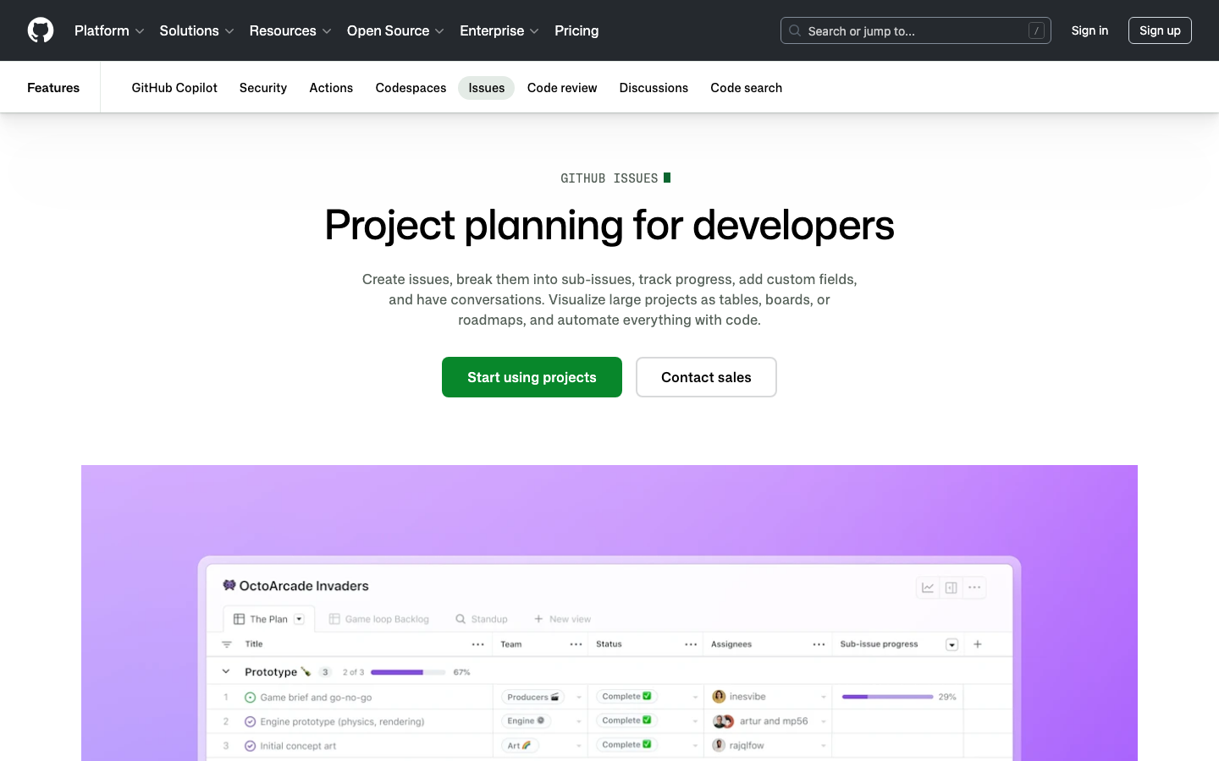This screenshot has height=761, width=1219.
Task: Open Sub-issue progress column dropdown
Action: point(951,645)
